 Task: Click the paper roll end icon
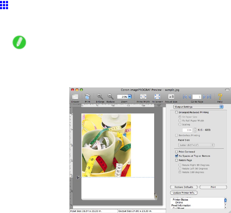point(156,197)
